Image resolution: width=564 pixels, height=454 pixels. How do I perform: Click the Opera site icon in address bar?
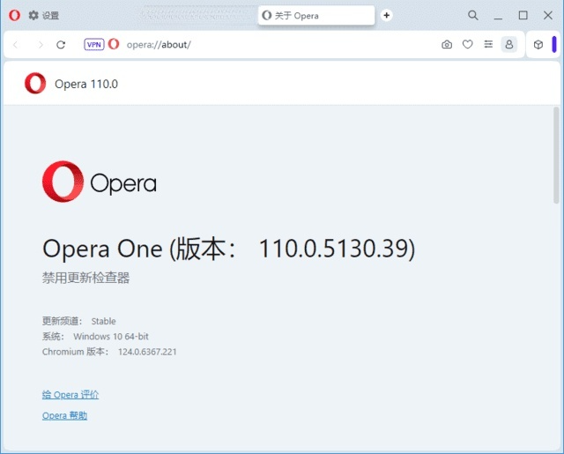tap(114, 44)
